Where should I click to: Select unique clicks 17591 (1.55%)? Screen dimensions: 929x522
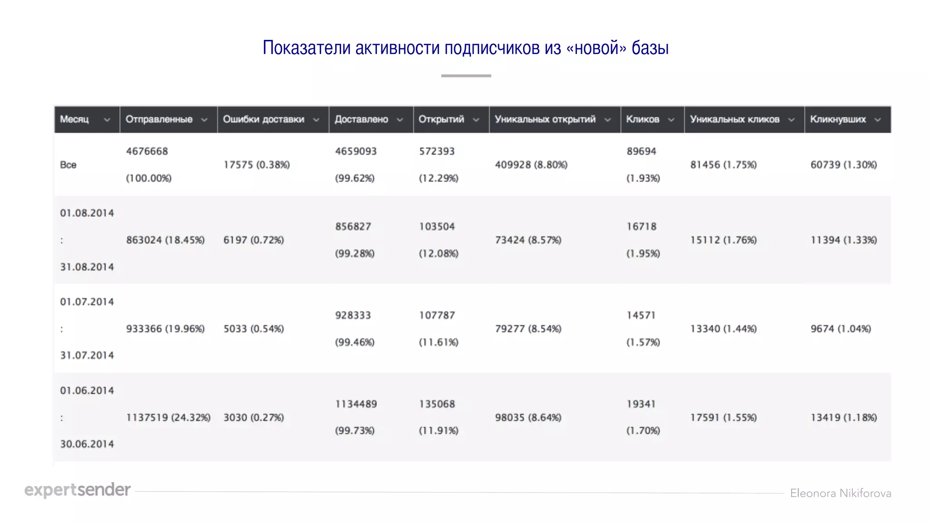tap(724, 417)
